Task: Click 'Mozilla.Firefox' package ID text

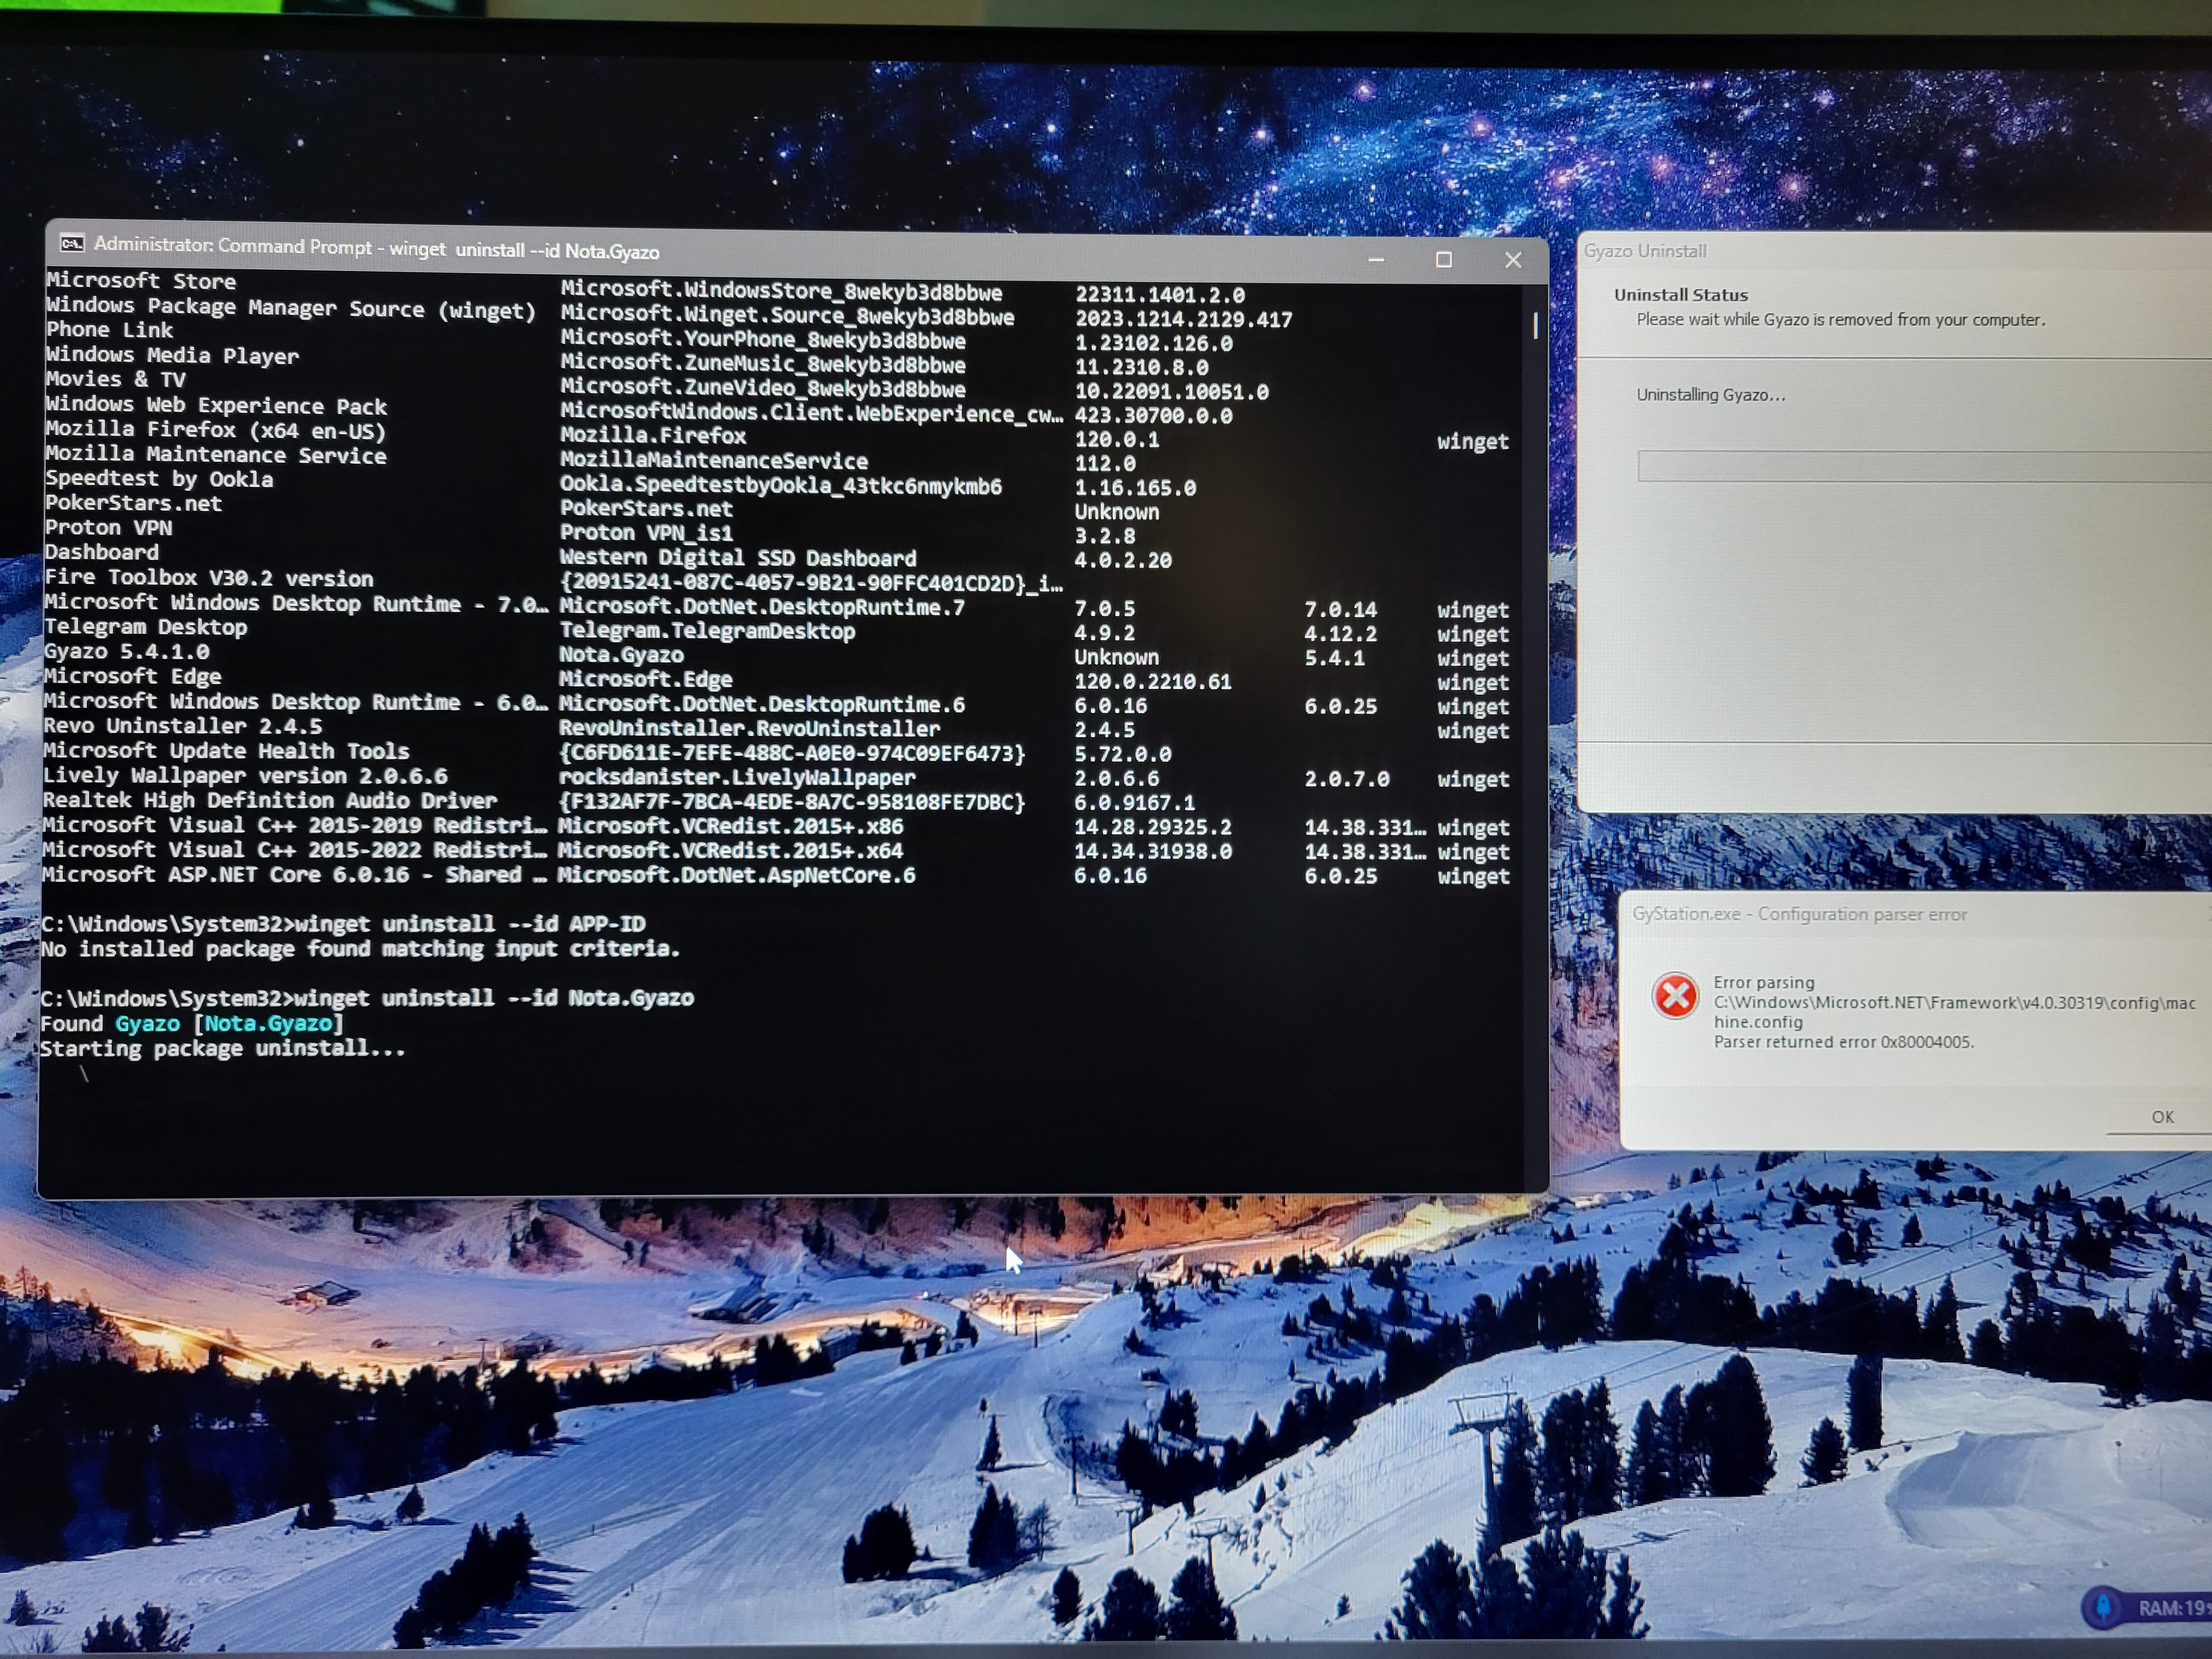Action: 653,436
